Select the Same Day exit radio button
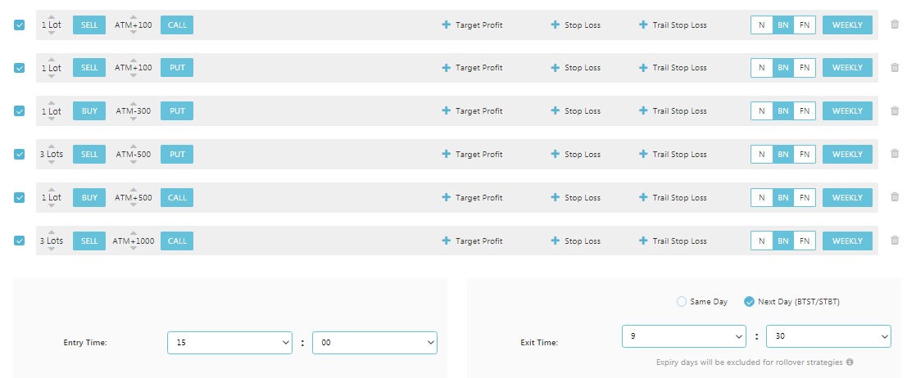Screen dimensions: 907x378 pos(682,302)
